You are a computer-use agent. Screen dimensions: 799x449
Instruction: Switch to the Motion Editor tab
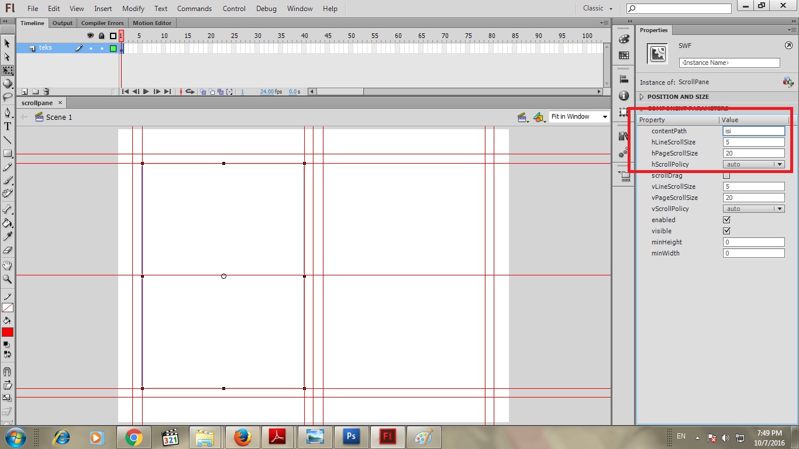tap(152, 23)
